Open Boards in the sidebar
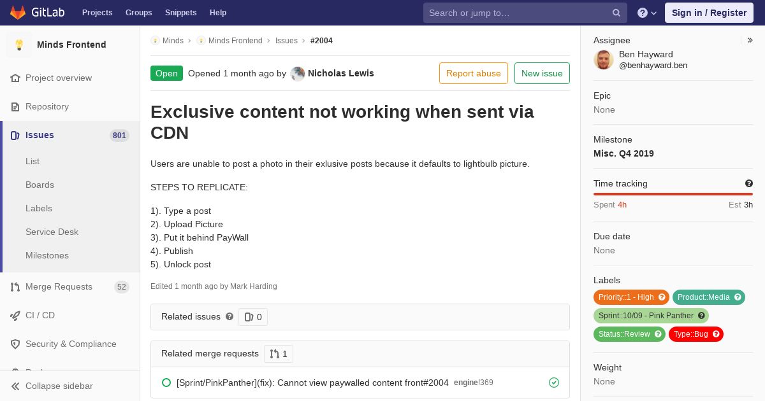 tap(40, 185)
